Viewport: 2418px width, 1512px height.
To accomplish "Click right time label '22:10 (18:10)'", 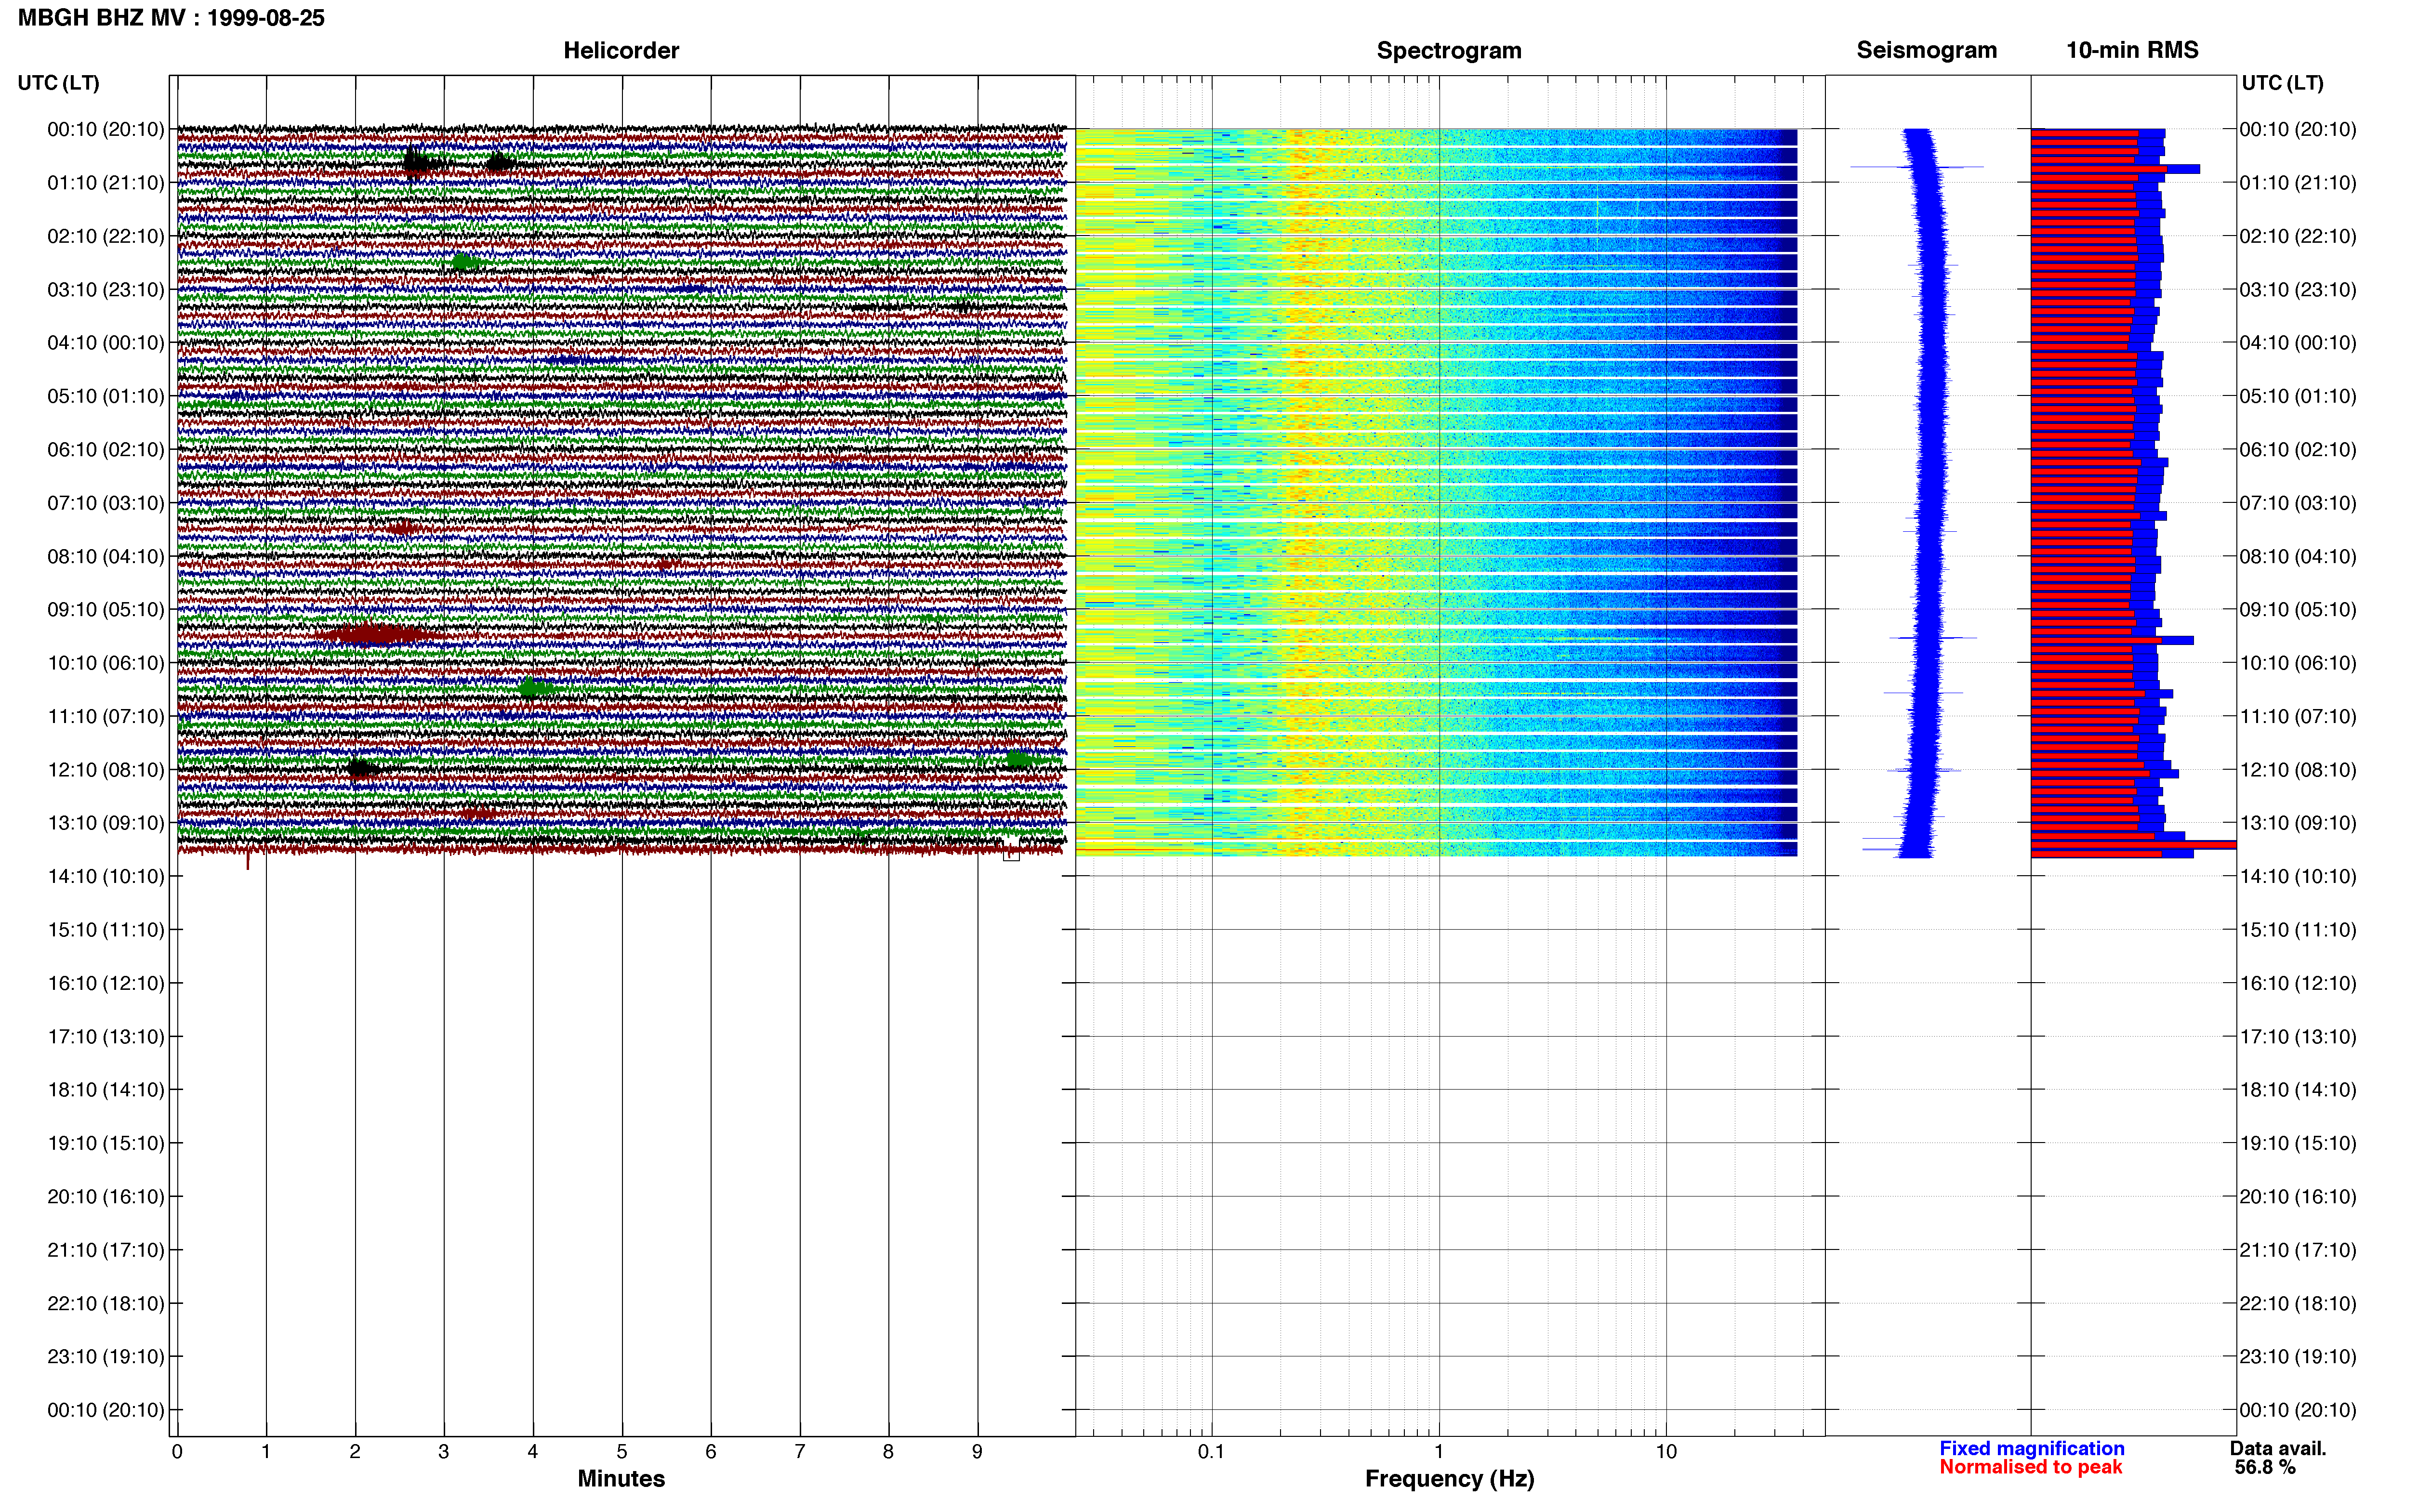I will (2298, 1303).
